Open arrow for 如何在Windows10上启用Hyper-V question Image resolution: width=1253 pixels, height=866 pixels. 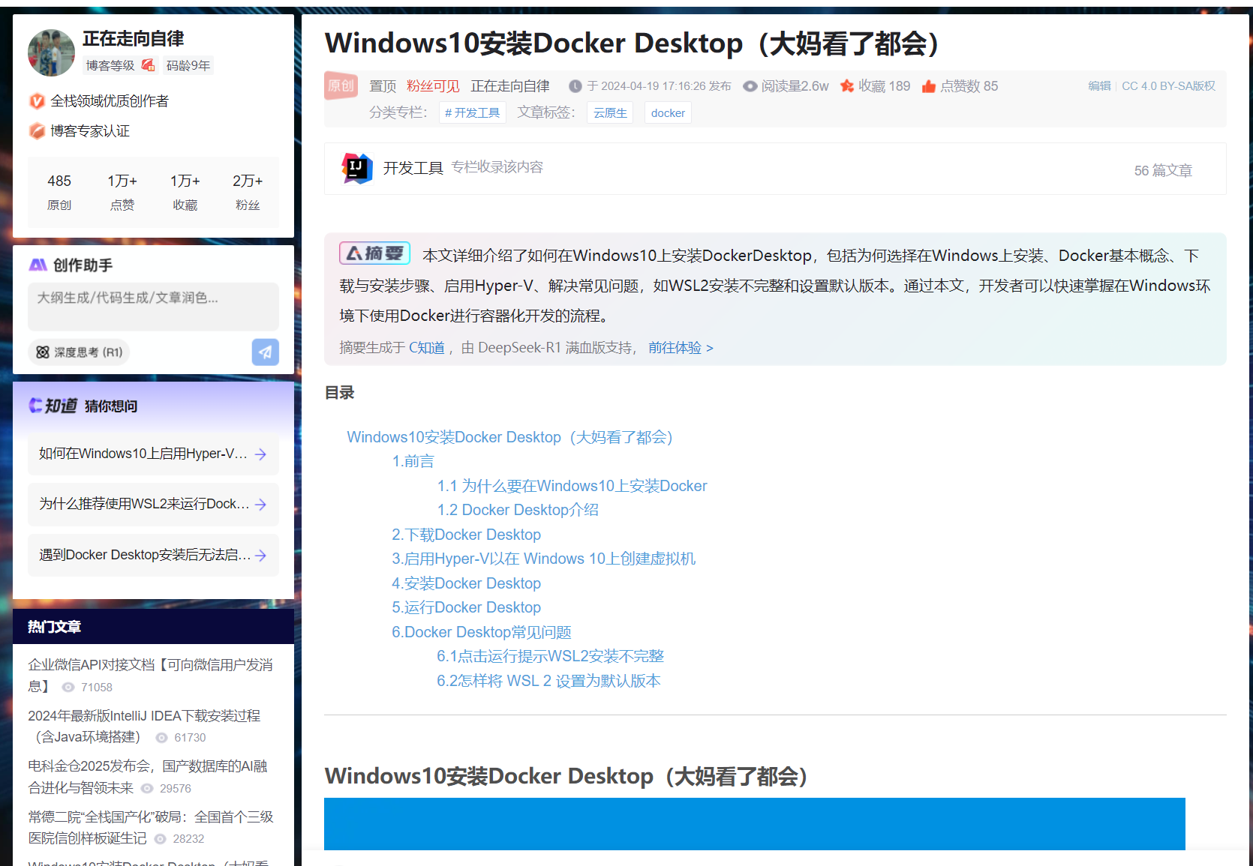point(260,454)
